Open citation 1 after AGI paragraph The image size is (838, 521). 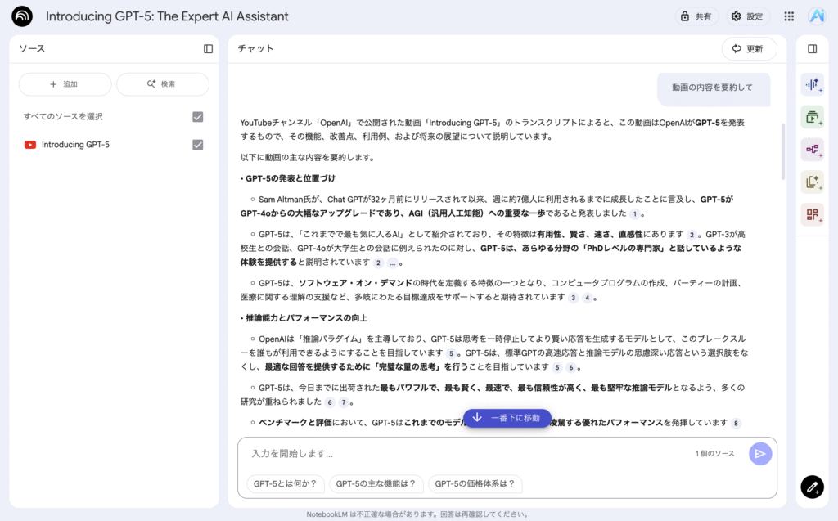[x=634, y=213]
